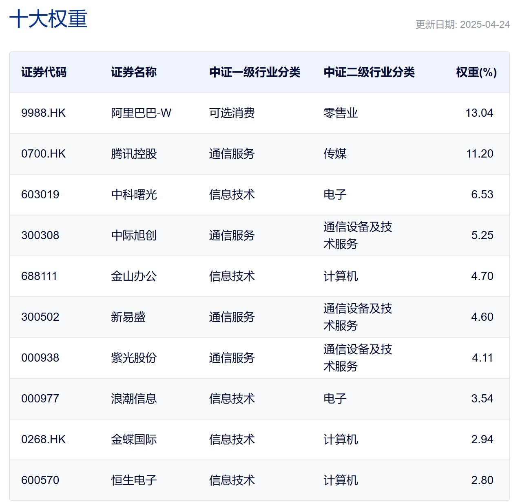Image resolution: width=518 pixels, height=502 pixels.
Task: Click 电子 in the 浪潮信息 row
Action: click(335, 399)
